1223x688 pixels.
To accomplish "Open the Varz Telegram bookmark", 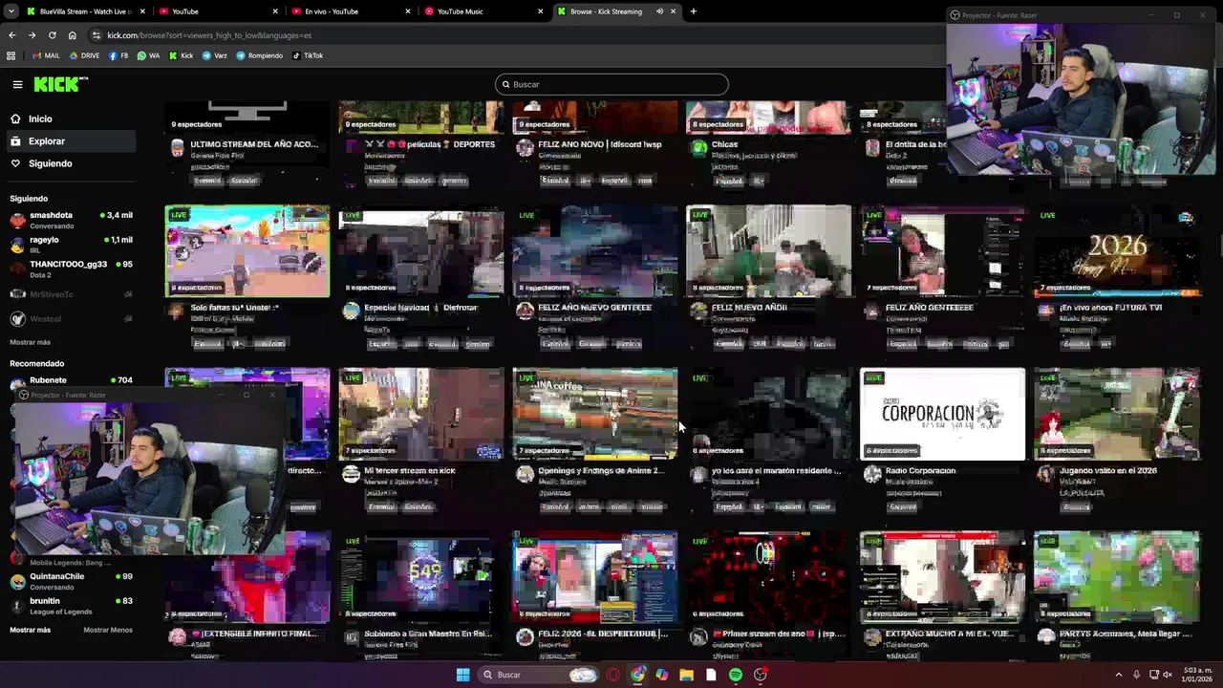I will click(214, 55).
